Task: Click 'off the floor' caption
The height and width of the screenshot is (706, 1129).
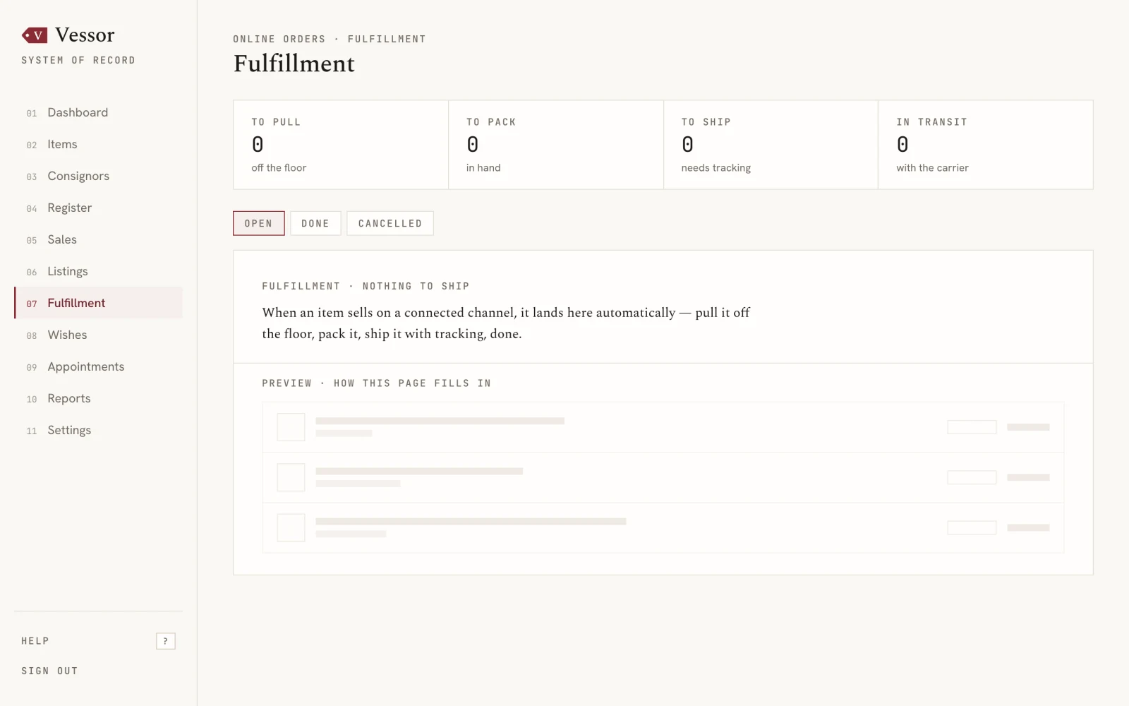Action: click(x=279, y=168)
